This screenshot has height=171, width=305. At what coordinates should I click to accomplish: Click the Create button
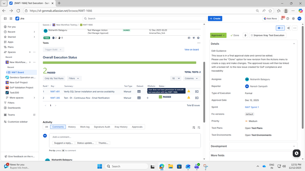215,19
